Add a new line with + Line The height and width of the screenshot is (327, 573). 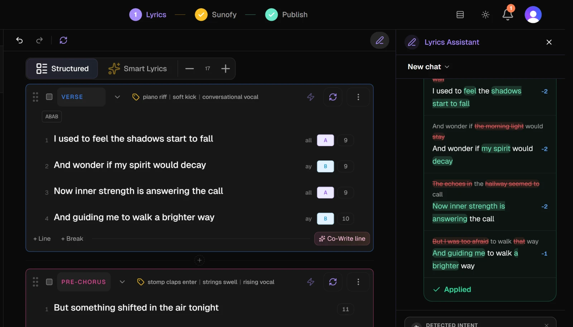[42, 239]
